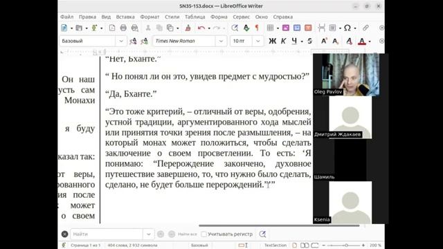Toggle formatting marks pilcrow

tap(257, 28)
